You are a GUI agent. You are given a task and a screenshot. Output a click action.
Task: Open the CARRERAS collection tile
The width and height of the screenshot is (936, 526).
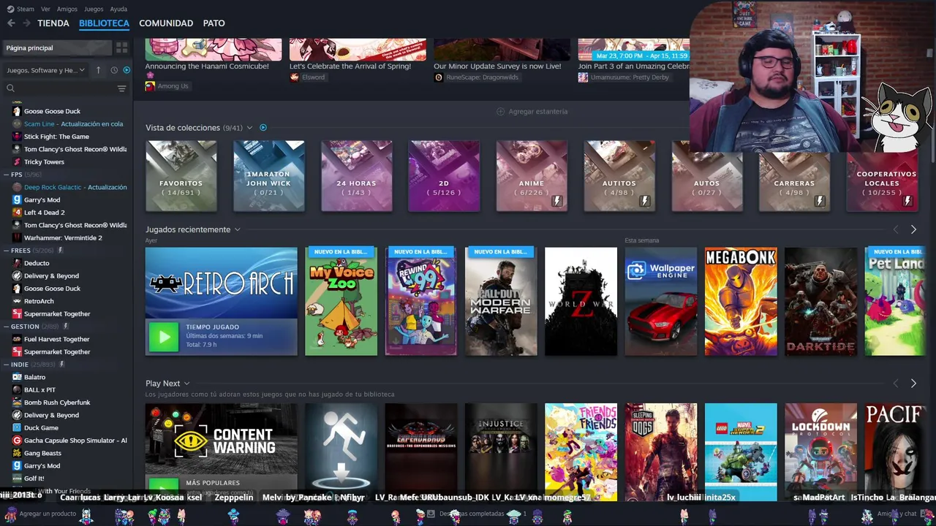[795, 176]
